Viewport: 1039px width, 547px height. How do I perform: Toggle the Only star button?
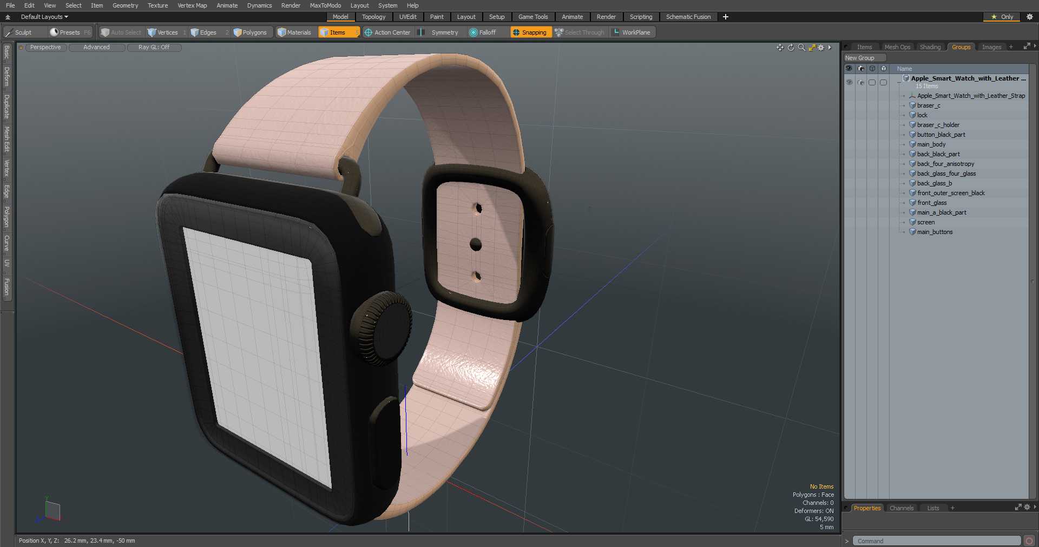click(x=1002, y=17)
